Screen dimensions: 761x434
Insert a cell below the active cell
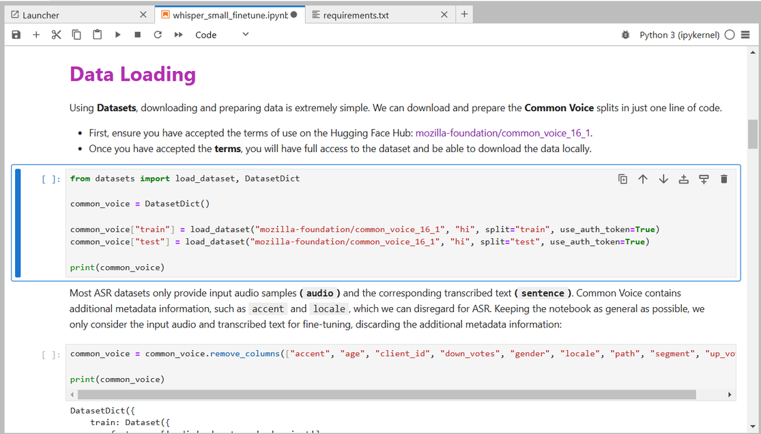[x=704, y=179]
